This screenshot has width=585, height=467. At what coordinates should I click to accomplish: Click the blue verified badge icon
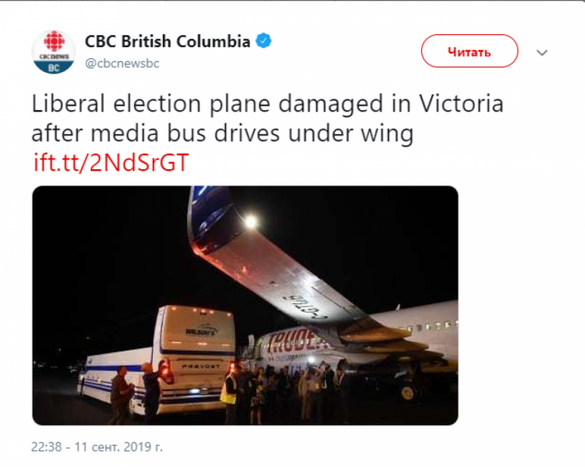point(263,40)
